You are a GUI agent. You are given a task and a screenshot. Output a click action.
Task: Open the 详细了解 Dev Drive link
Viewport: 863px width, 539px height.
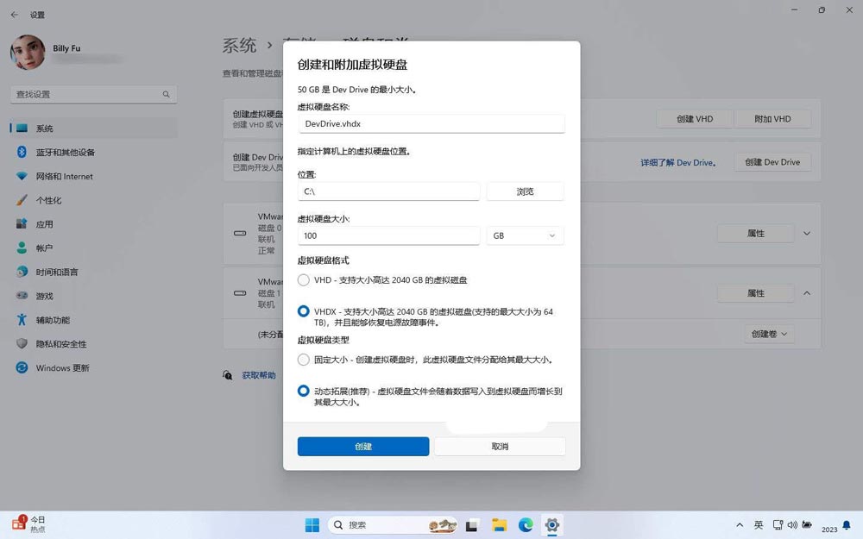[678, 162]
